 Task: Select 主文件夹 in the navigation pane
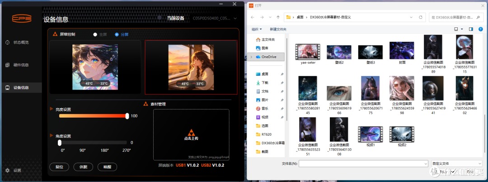tap(267, 40)
